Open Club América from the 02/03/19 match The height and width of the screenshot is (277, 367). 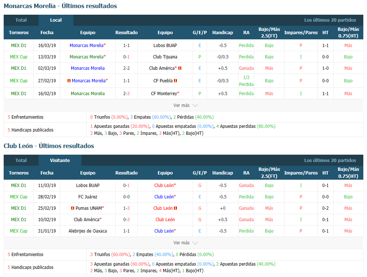coord(162,68)
